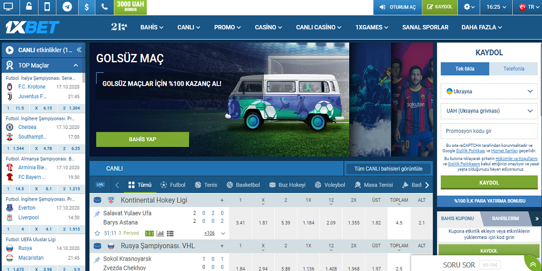The width and height of the screenshot is (542, 271).
Task: Open the CANLI CASINO menu
Action: 319,27
